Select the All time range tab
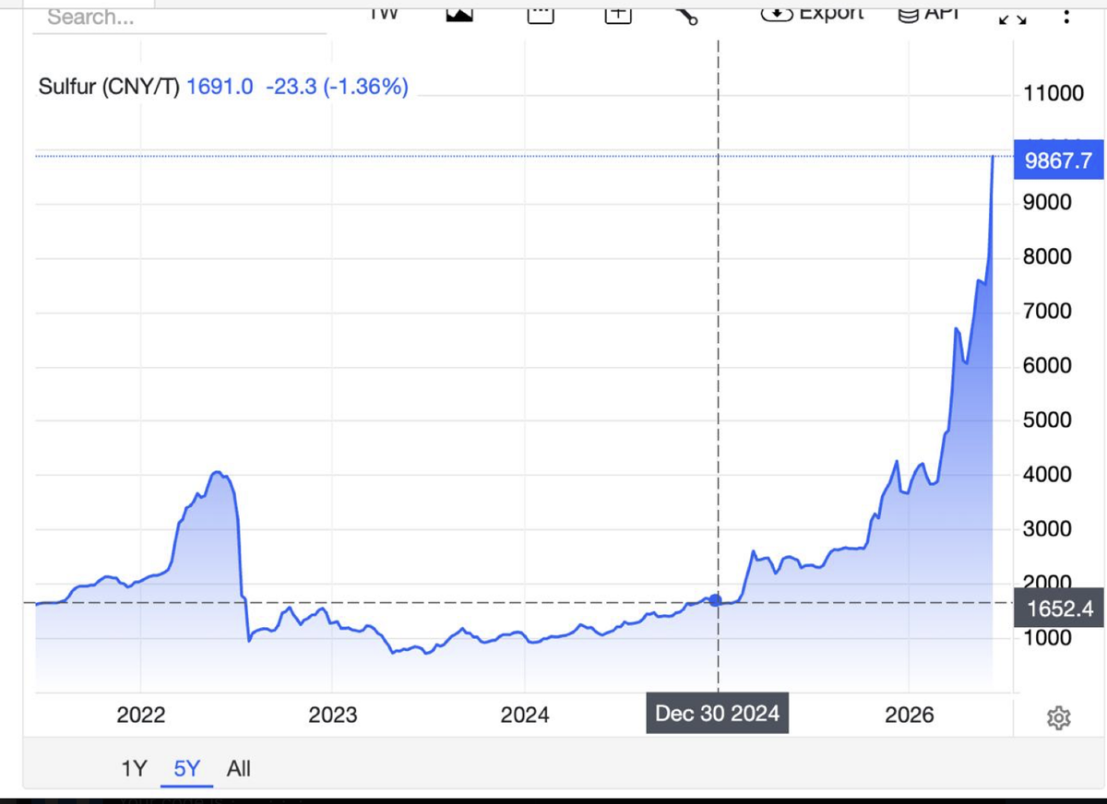The image size is (1107, 804). [x=238, y=768]
